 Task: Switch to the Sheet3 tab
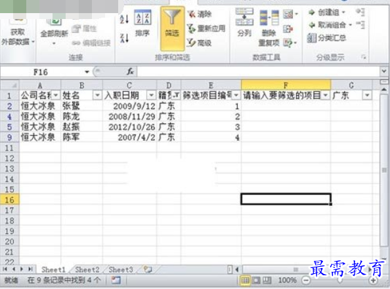click(x=121, y=269)
